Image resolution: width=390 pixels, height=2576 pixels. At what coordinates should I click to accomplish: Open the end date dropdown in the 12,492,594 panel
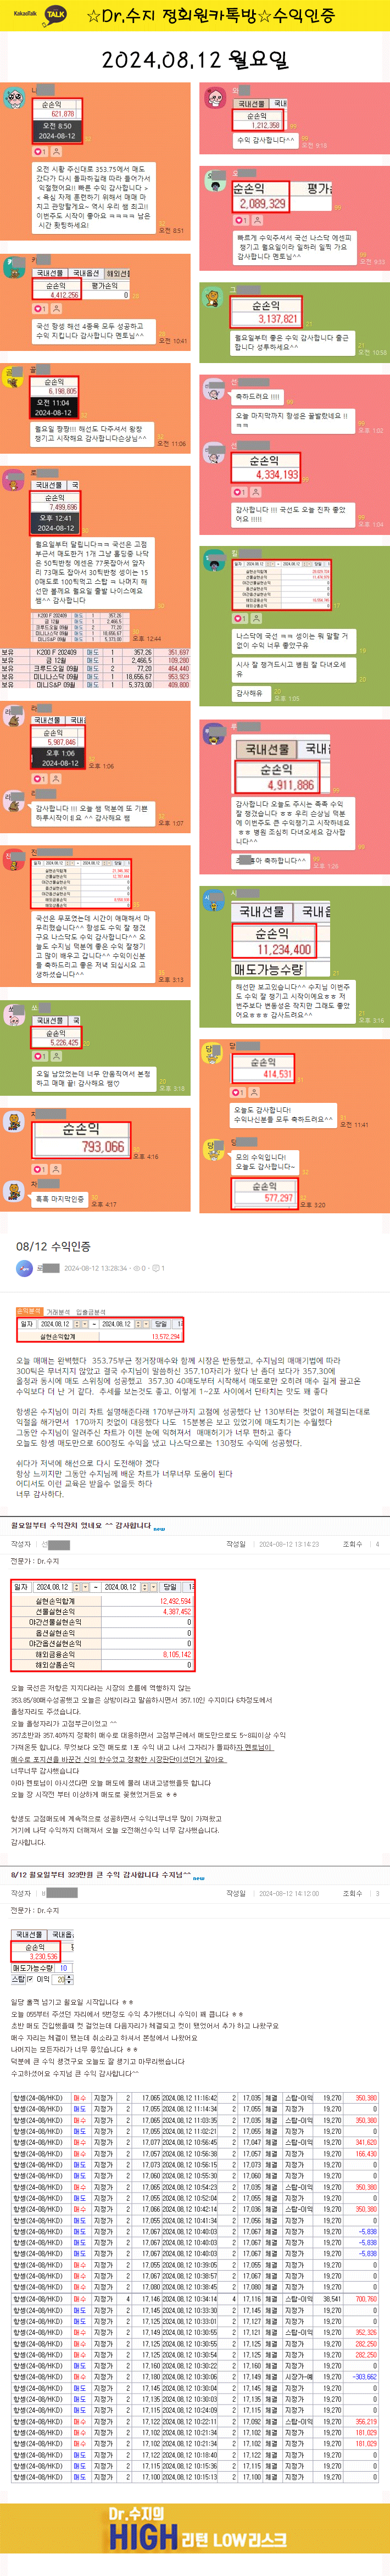pos(153,1587)
